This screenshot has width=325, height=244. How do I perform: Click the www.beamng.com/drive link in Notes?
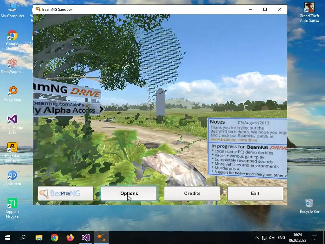click(234, 140)
